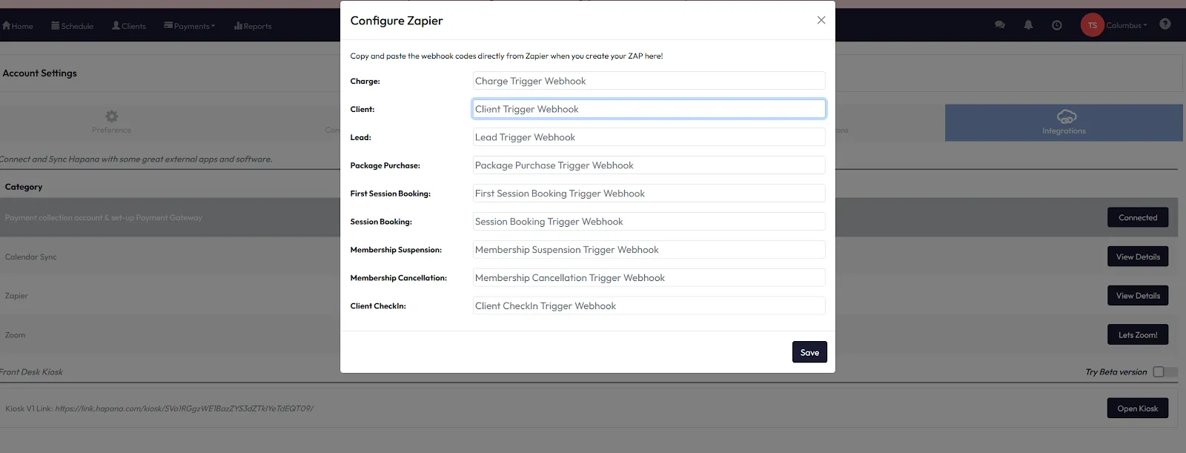Screen dimensions: 1186x453
Task: Click the notifications bell icon
Action: click(1028, 25)
